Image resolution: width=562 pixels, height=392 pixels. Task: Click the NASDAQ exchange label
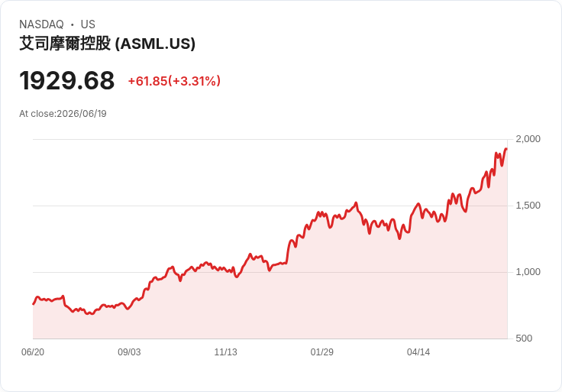[x=41, y=24]
